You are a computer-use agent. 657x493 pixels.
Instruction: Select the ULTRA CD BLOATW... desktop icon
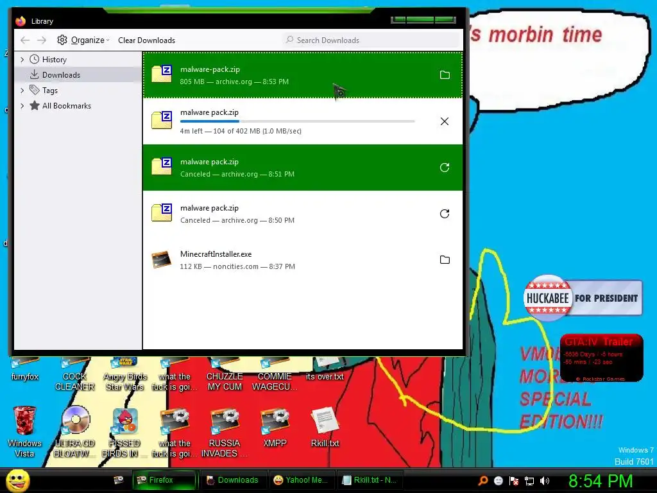click(75, 432)
